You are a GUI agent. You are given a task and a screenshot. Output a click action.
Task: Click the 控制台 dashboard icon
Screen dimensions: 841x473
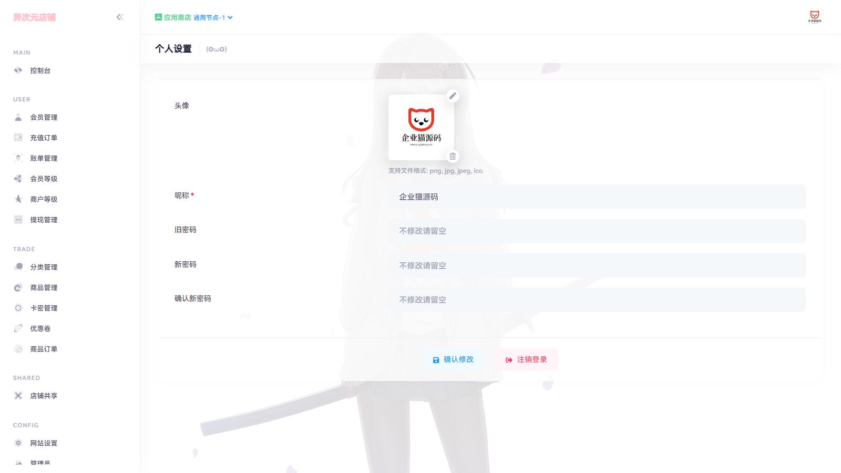18,70
